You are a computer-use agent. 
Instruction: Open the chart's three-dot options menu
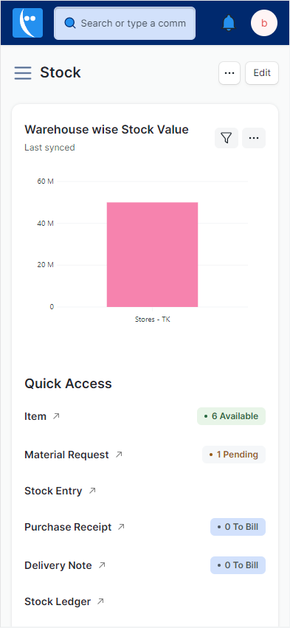[x=254, y=138]
